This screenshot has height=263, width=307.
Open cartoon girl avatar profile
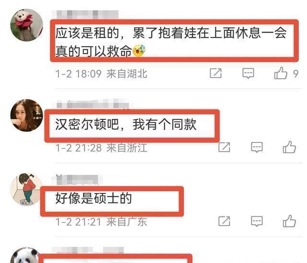pyautogui.click(x=27, y=189)
